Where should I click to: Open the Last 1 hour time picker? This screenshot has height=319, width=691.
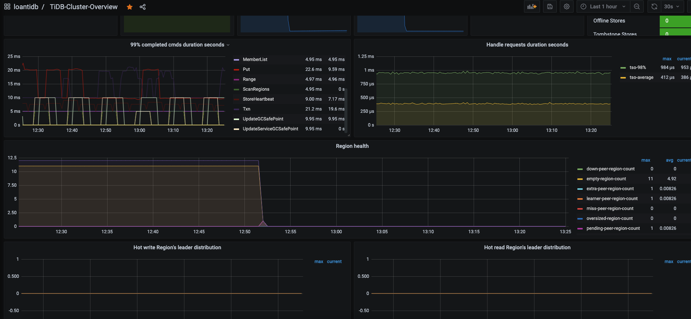tap(603, 6)
